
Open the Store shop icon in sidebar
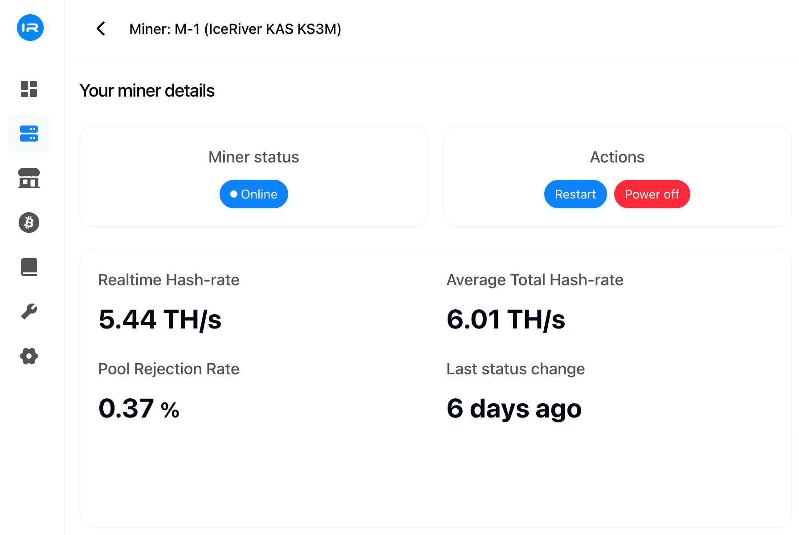coord(29,178)
